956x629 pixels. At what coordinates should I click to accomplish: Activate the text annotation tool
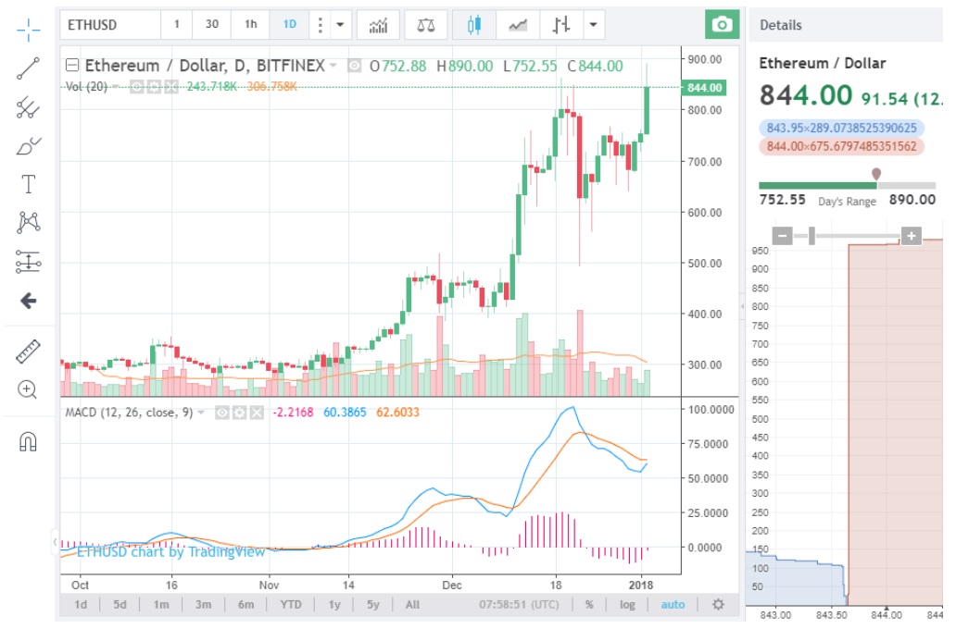[29, 184]
